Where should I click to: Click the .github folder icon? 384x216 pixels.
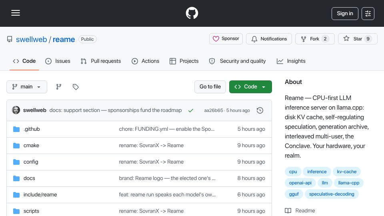(x=16, y=129)
